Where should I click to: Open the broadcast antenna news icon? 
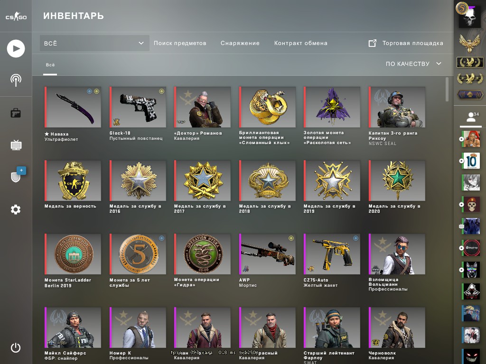(16, 81)
